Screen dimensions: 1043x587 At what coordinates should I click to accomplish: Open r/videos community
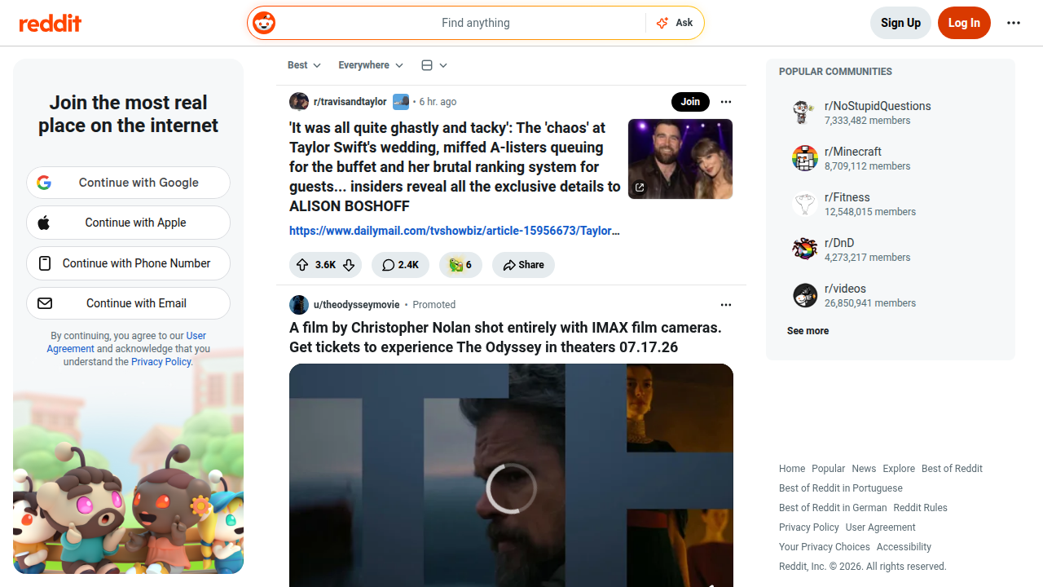(x=845, y=289)
